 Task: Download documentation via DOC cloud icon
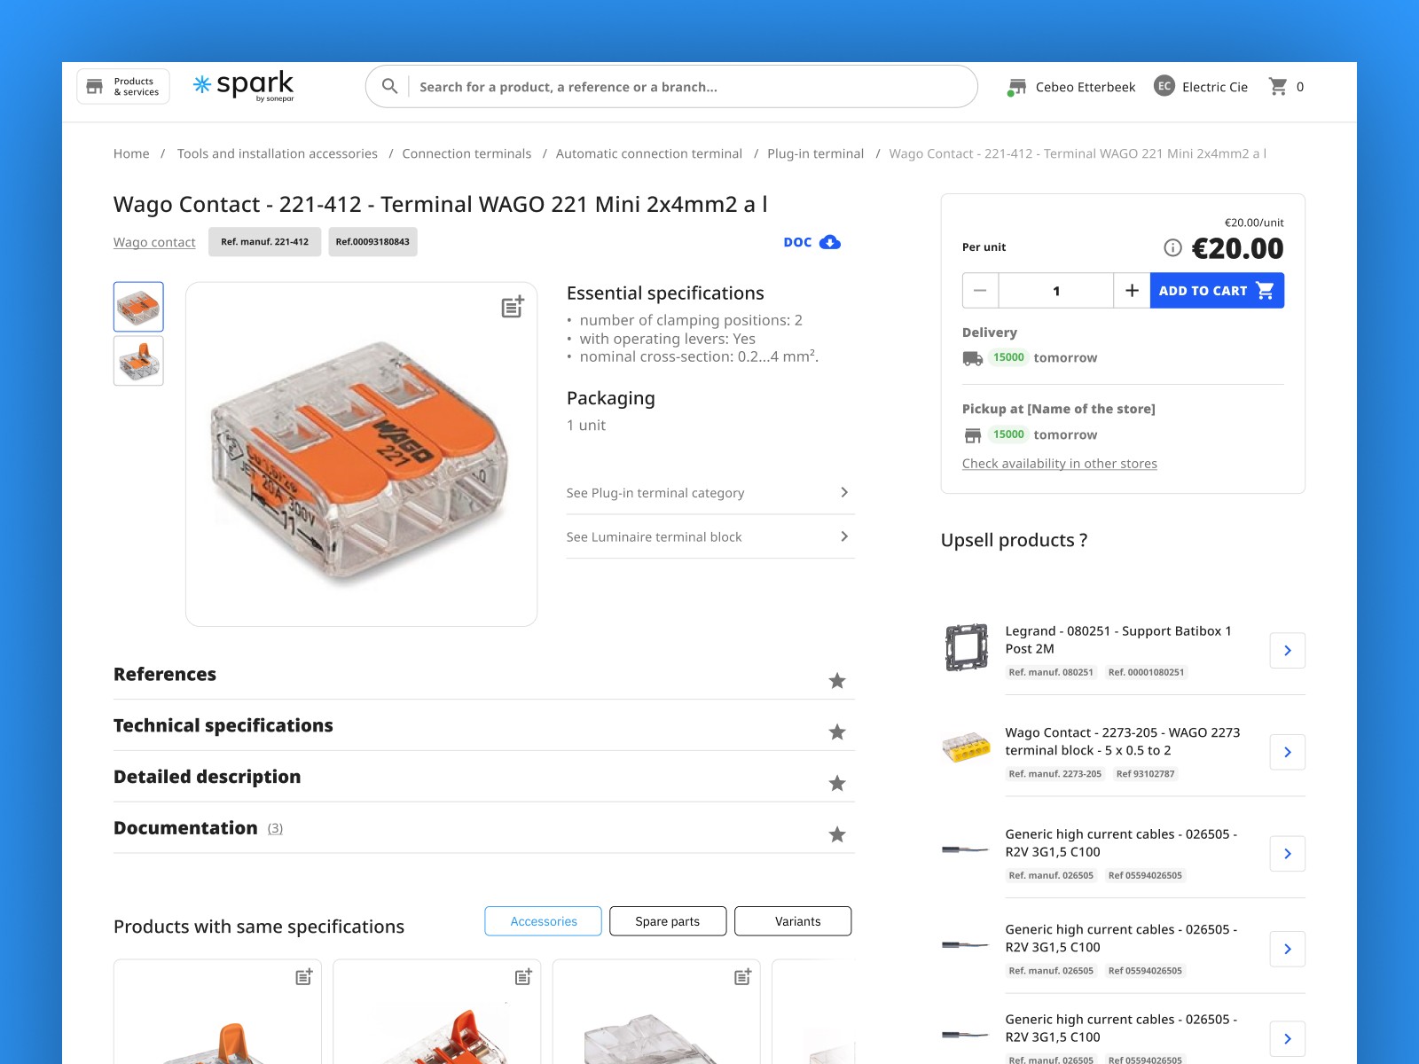830,242
